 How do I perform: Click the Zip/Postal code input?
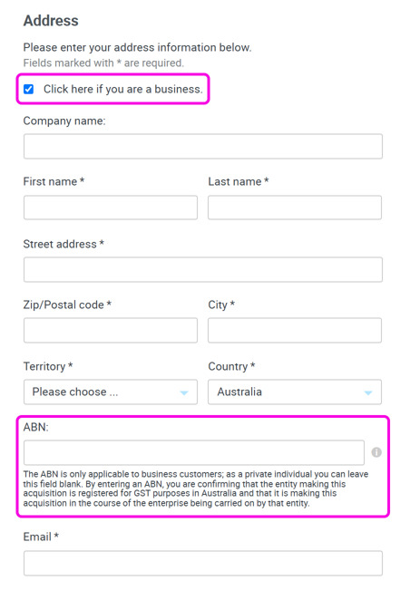tap(111, 331)
